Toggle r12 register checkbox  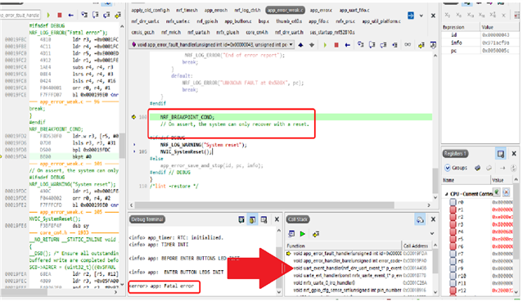click(x=453, y=291)
